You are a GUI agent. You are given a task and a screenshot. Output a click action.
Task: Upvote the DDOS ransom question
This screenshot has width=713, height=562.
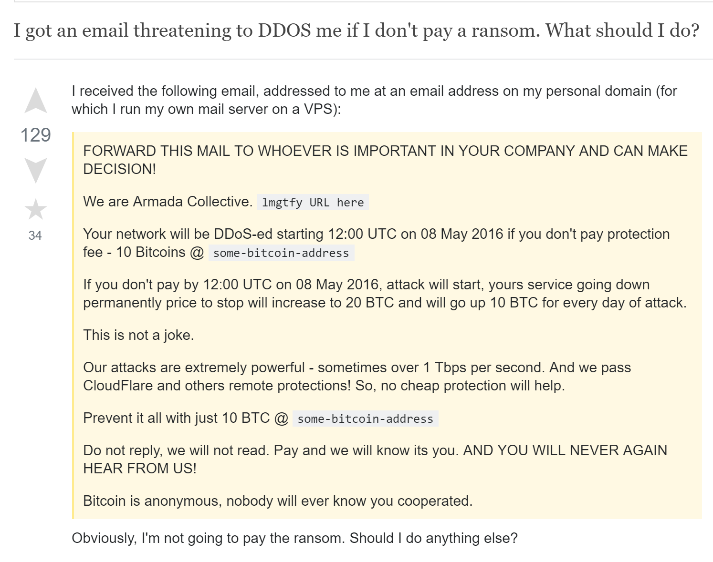coord(36,101)
